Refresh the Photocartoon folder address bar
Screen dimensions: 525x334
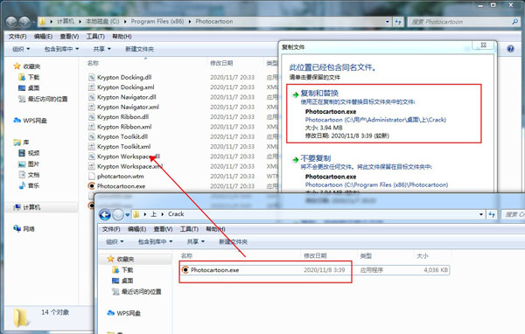coord(398,22)
